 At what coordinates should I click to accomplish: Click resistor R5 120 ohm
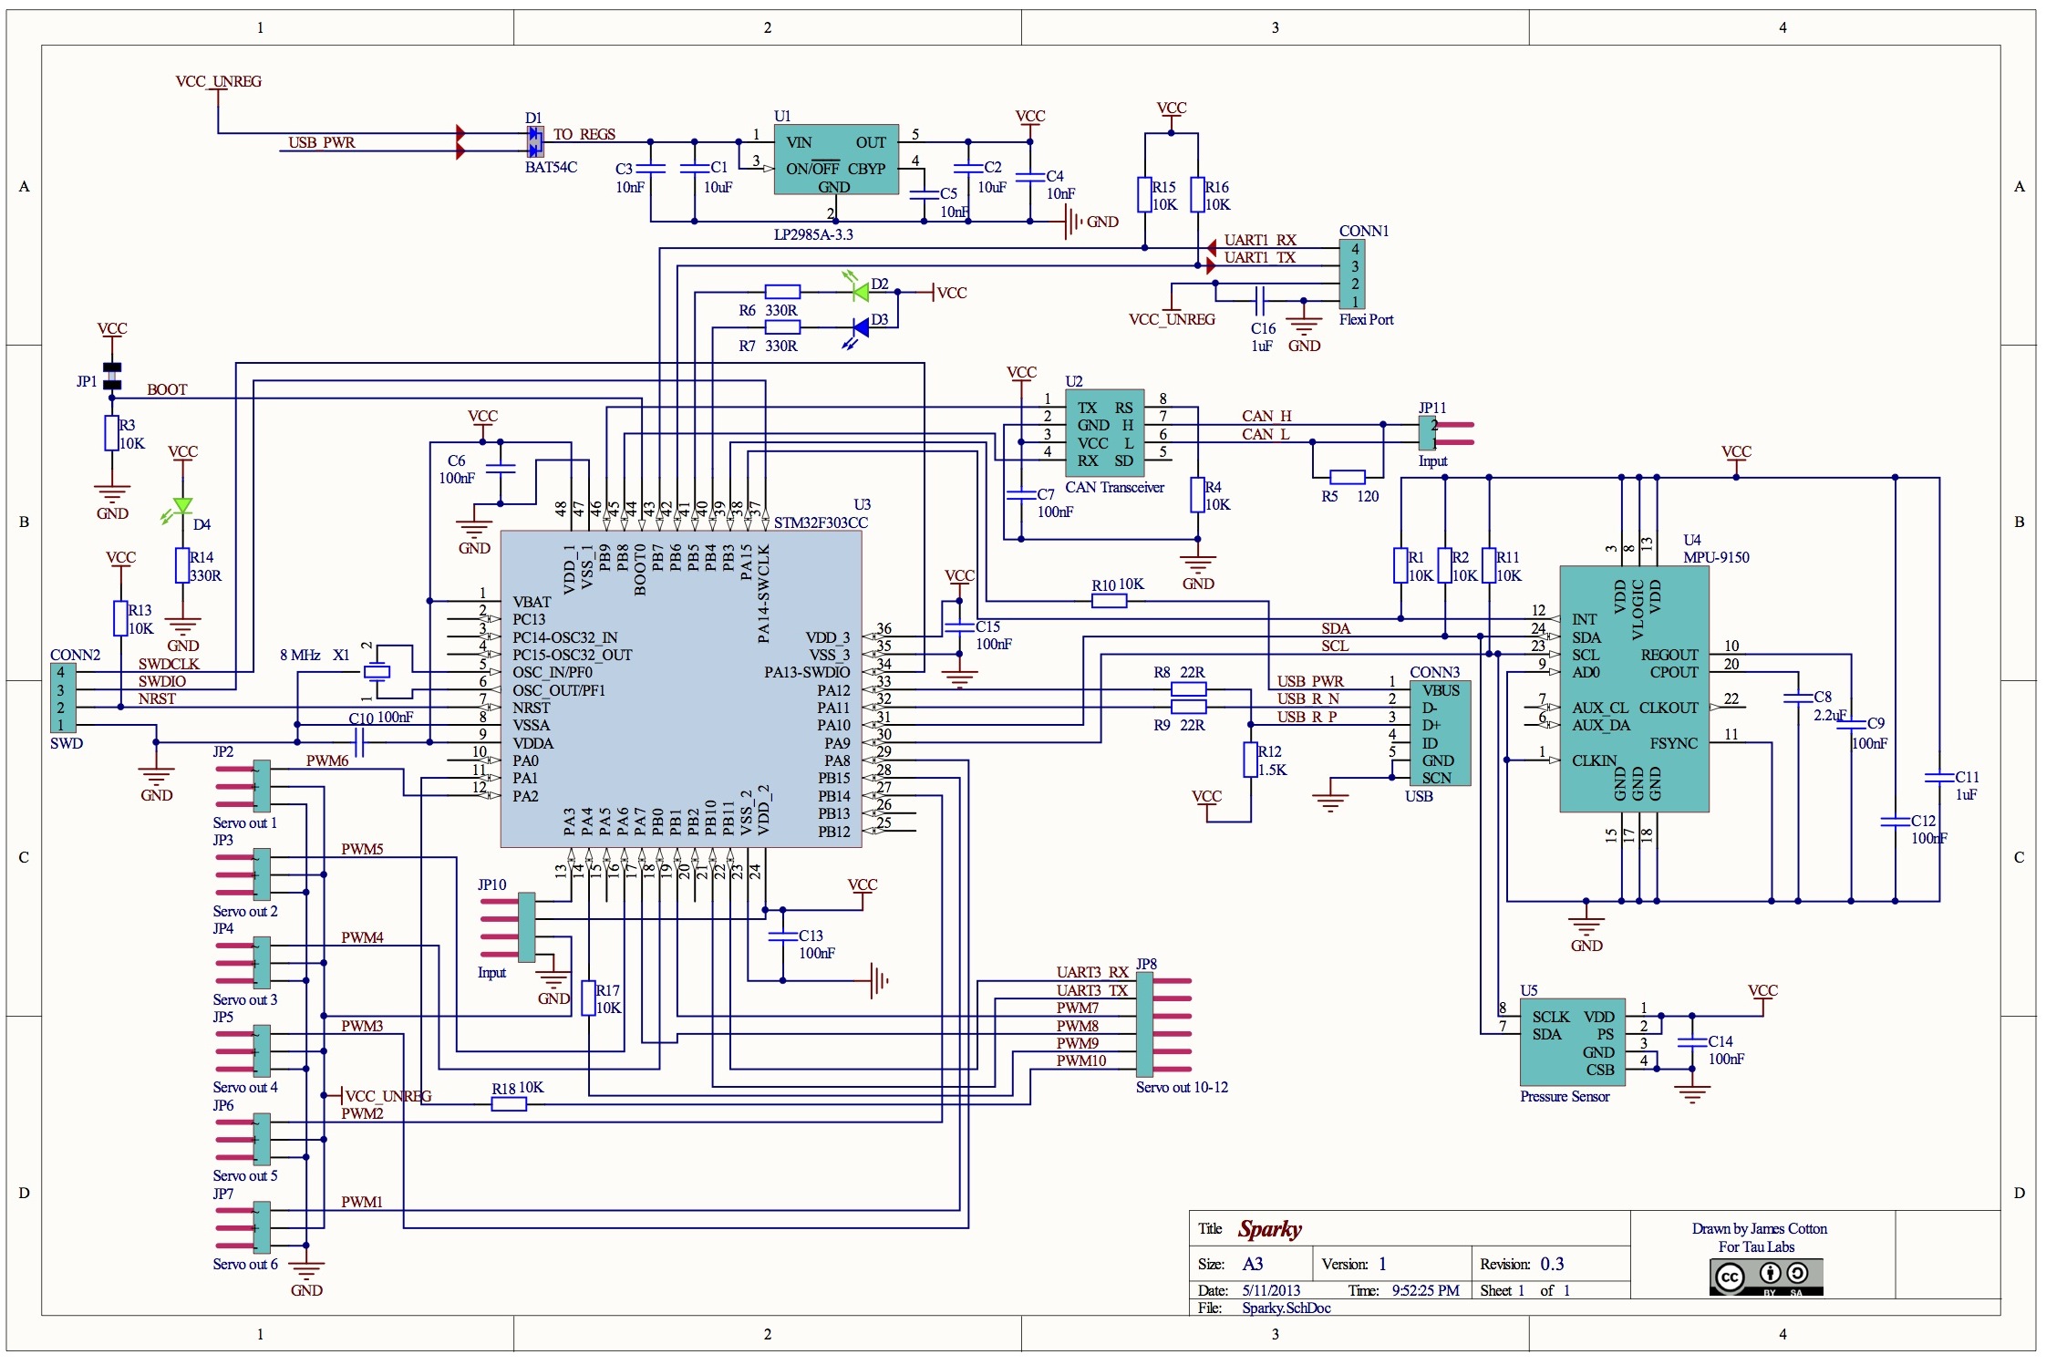tap(1347, 477)
